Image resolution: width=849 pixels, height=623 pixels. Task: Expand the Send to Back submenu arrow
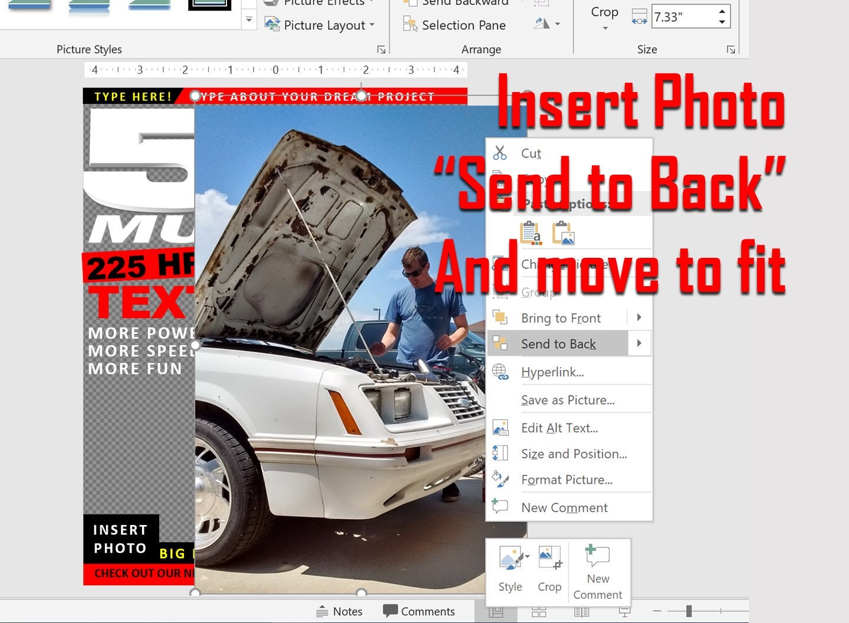pos(639,343)
